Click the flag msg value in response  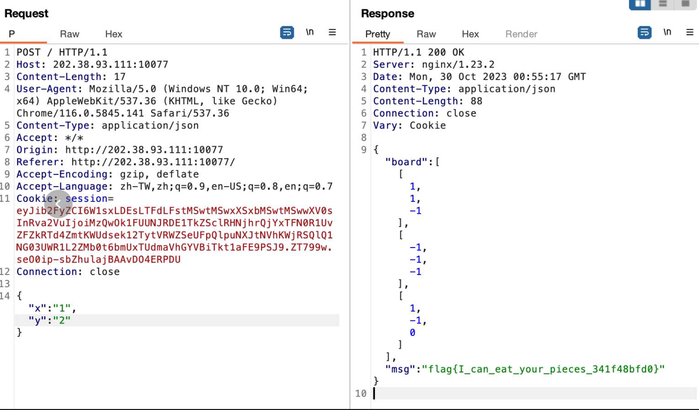[543, 369]
